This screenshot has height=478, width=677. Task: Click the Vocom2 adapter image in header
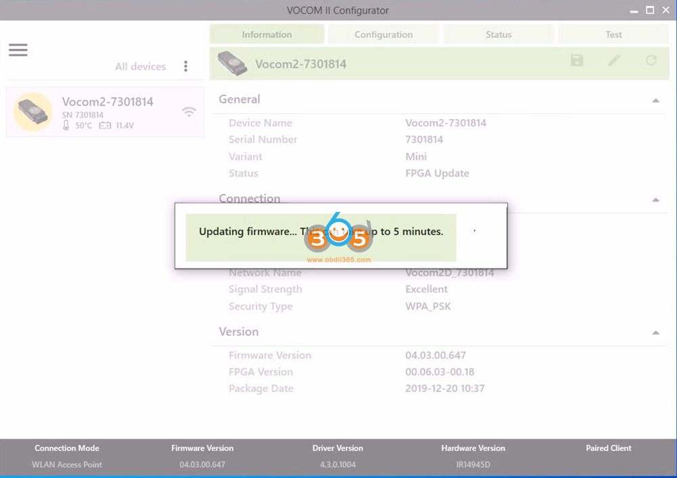(232, 64)
